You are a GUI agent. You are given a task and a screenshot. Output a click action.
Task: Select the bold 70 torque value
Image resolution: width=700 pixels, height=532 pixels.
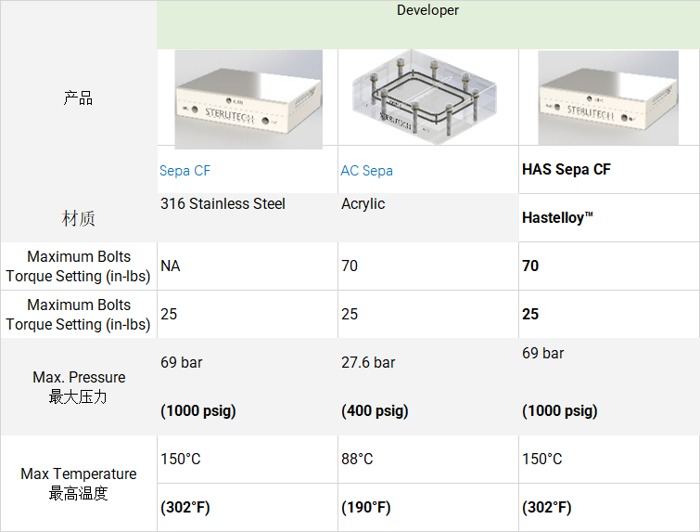pyautogui.click(x=530, y=266)
